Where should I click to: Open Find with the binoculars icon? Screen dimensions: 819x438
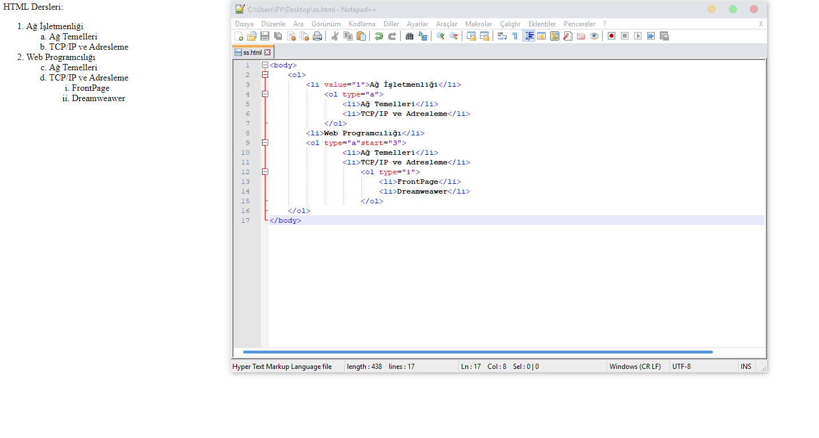(x=409, y=36)
